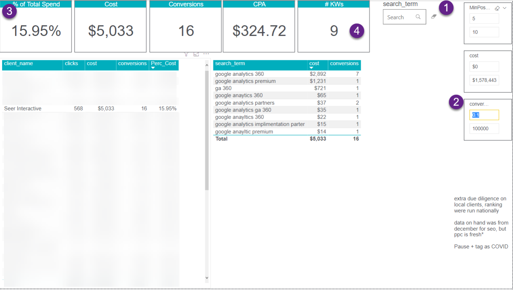This screenshot has width=513, height=290.
Task: Select the Seer Interactive client row
Action: point(23,109)
